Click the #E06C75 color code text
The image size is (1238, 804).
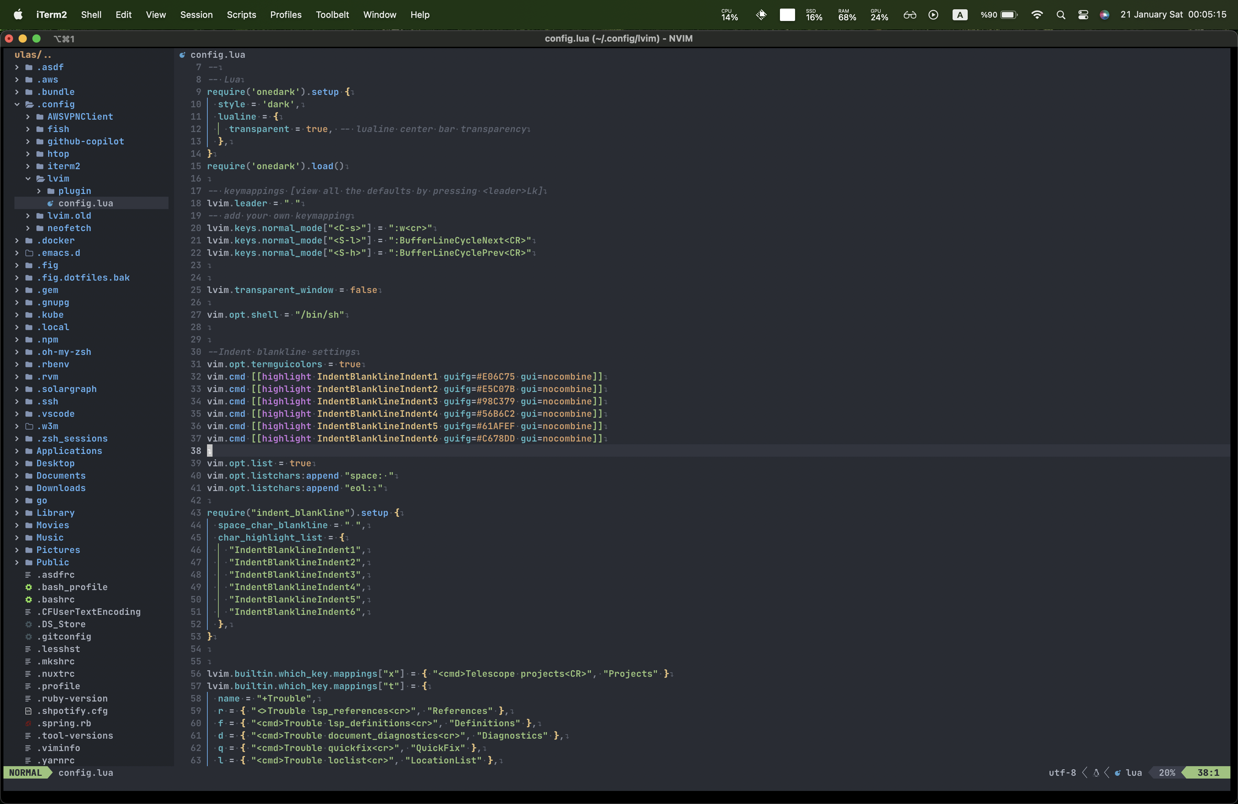point(496,377)
